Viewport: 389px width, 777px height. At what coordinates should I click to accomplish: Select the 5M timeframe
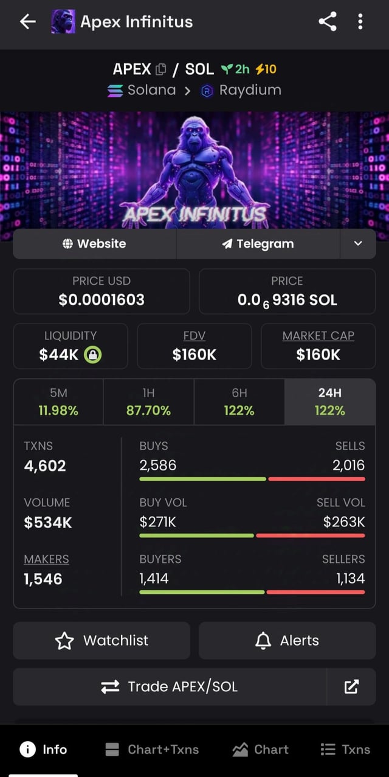(x=58, y=402)
